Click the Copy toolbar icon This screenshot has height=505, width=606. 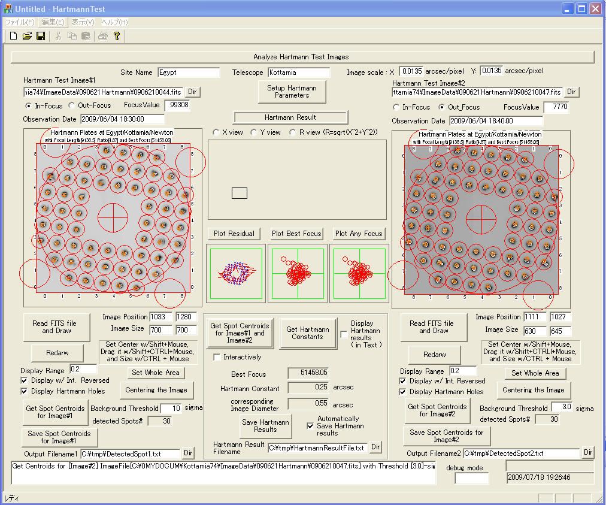72,36
